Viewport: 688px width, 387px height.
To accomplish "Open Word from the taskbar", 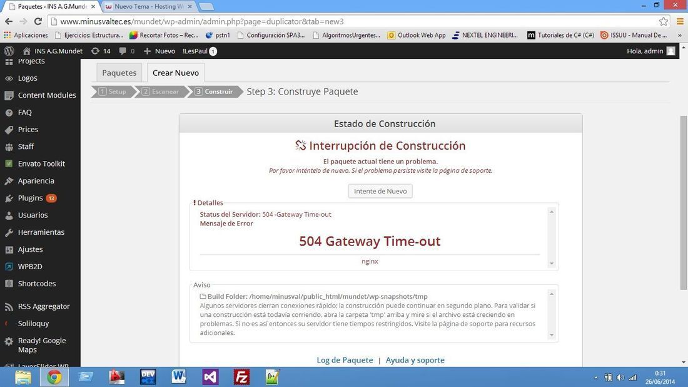I will tap(179, 377).
